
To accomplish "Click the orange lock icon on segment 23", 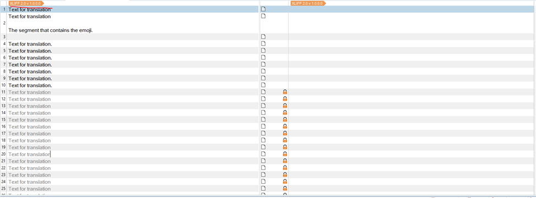I will pyautogui.click(x=285, y=175).
